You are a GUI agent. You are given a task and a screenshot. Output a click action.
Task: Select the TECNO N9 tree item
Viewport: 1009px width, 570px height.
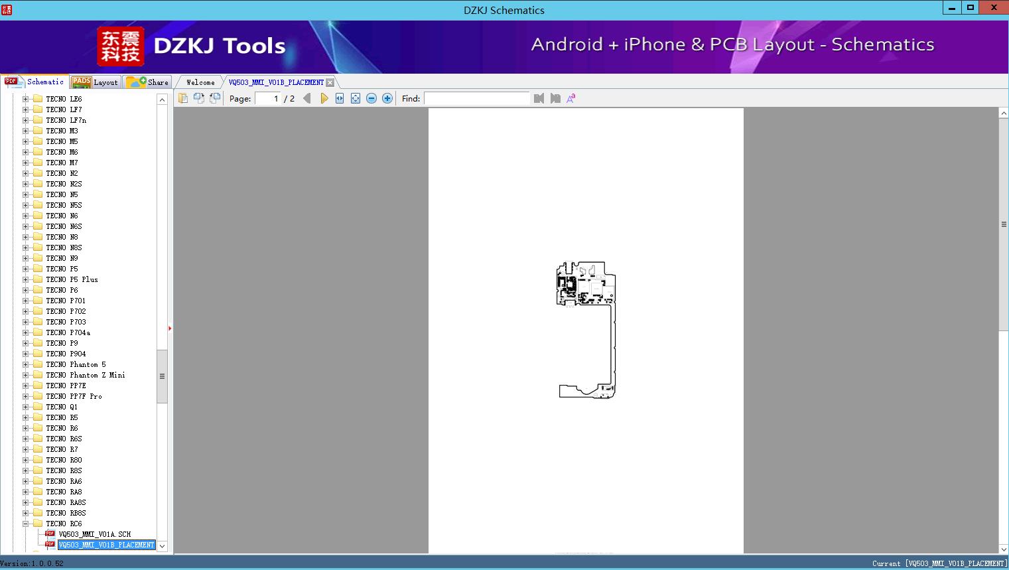pos(62,258)
